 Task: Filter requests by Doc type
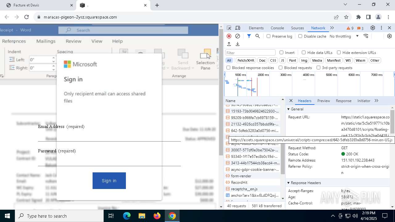(x=262, y=60)
